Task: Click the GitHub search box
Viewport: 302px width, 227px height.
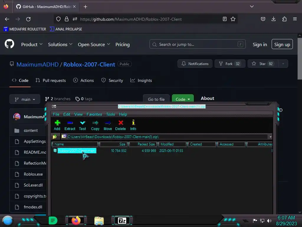Action: [x=197, y=44]
